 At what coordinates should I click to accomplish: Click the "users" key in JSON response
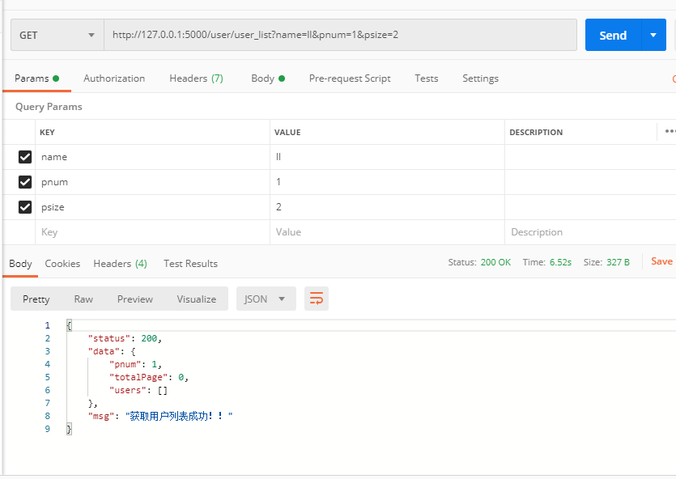pyautogui.click(x=128, y=390)
